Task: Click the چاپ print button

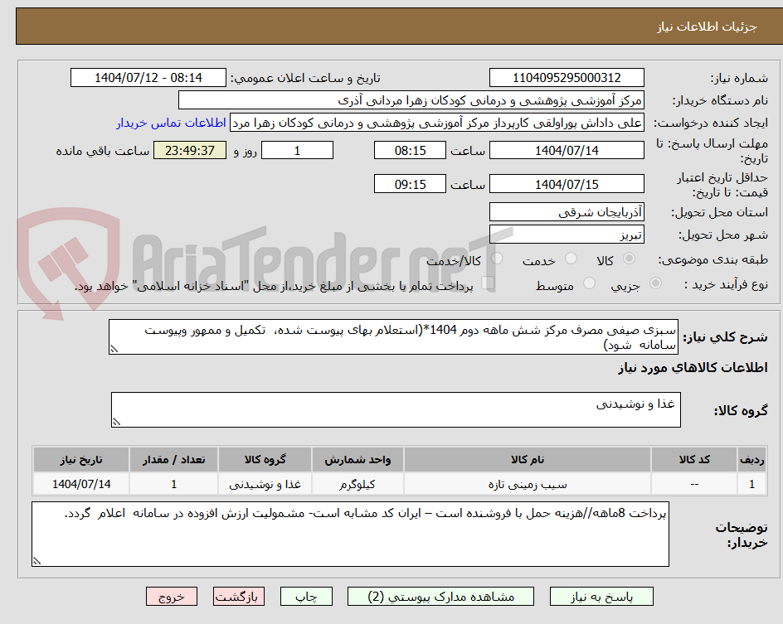Action: coord(306,596)
